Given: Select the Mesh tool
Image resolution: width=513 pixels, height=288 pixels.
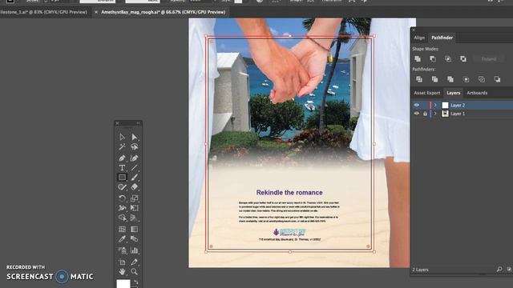Looking at the screenshot, I should (122, 230).
